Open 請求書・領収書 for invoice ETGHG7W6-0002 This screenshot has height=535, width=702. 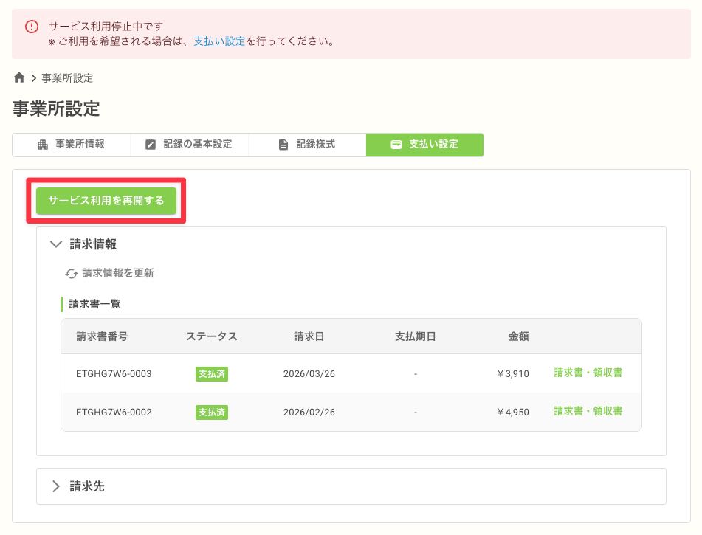tap(588, 413)
